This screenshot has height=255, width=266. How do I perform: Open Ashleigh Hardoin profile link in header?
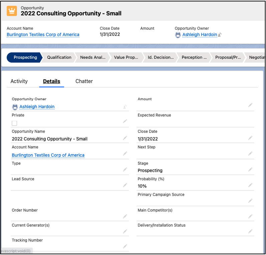click(200, 35)
